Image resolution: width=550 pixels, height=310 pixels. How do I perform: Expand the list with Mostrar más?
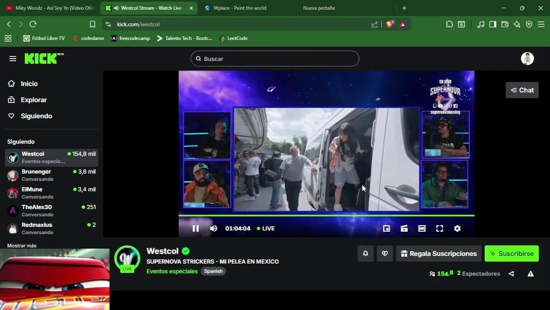[x=22, y=246]
